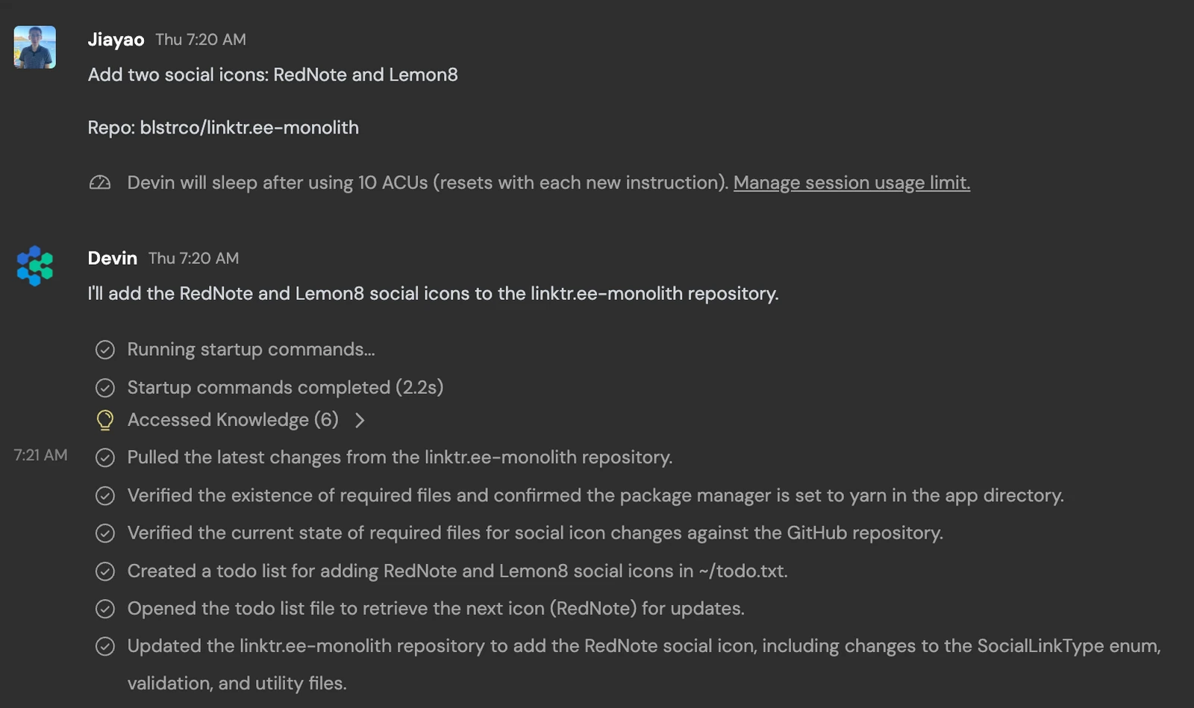Click the Accessed Knowledge lightbulb icon
Viewport: 1194px width, 708px height.
pyautogui.click(x=105, y=421)
